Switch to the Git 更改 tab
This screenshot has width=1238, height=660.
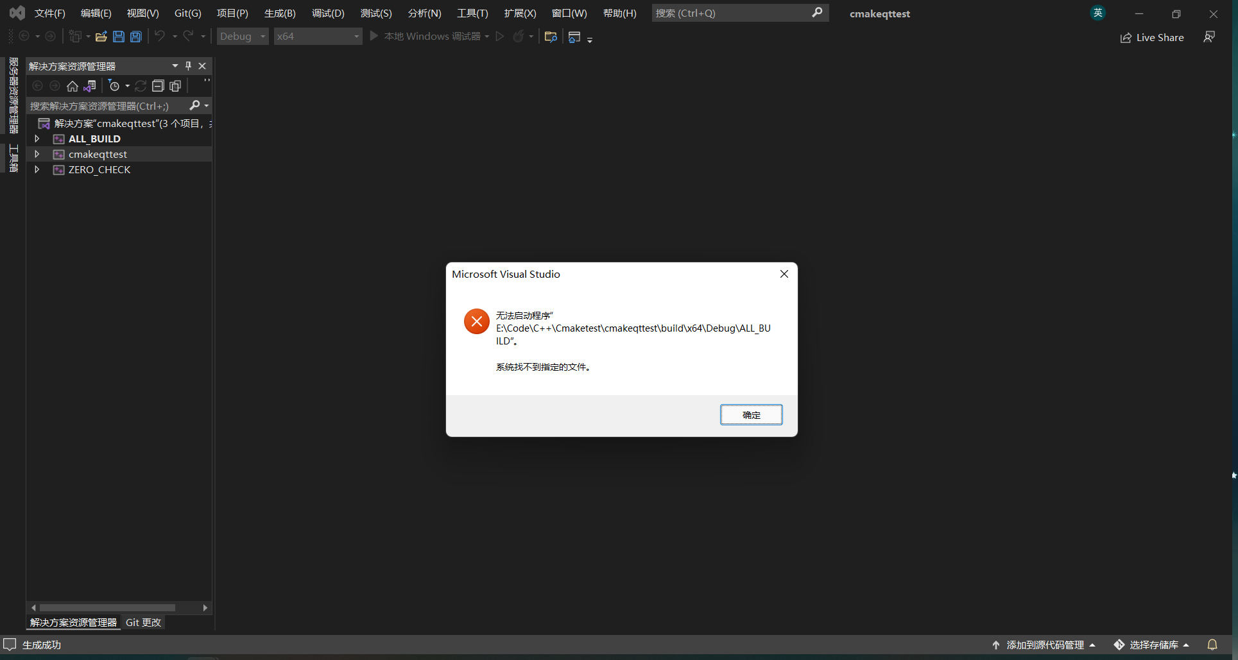pos(143,622)
